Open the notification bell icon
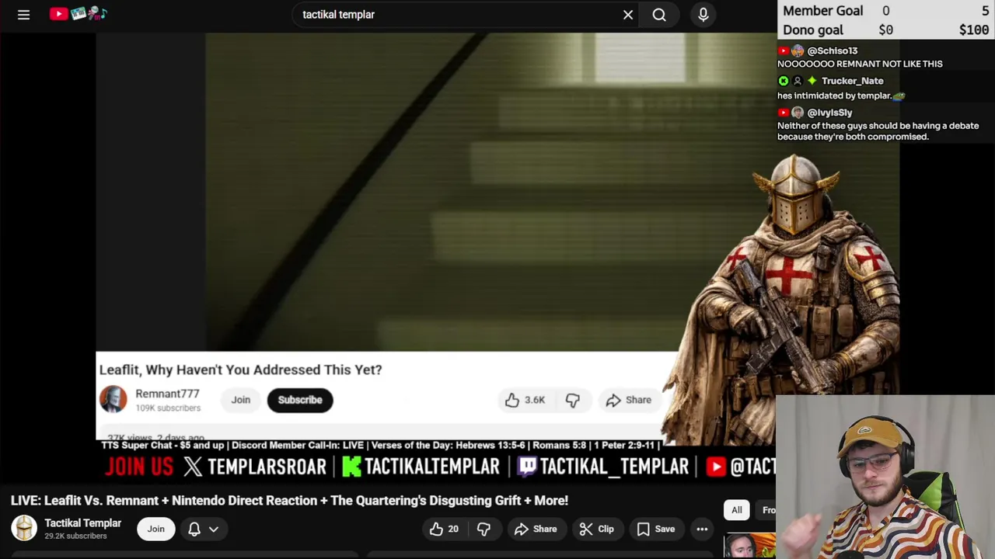This screenshot has width=995, height=559. tap(194, 529)
